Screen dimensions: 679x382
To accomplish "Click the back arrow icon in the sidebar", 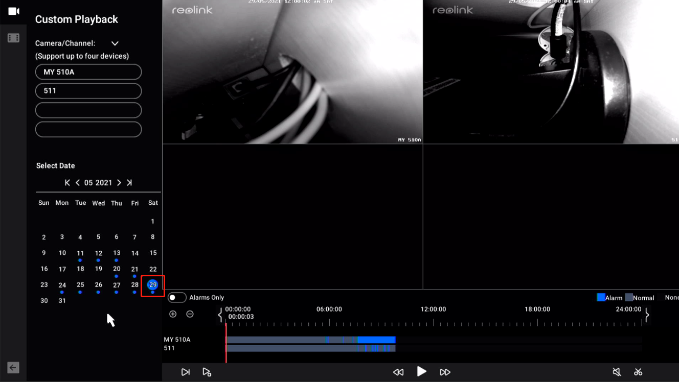I will coord(13,367).
